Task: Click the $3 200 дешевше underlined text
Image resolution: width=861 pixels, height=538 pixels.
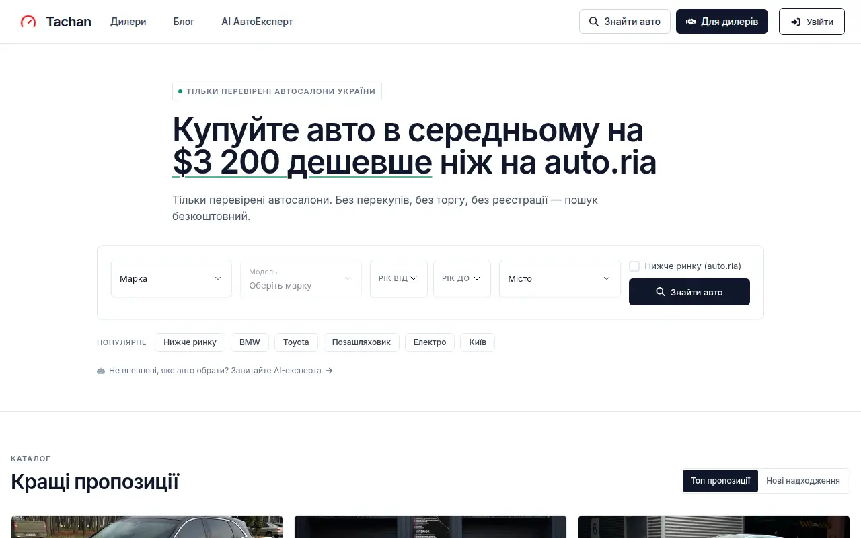Action: click(x=302, y=162)
